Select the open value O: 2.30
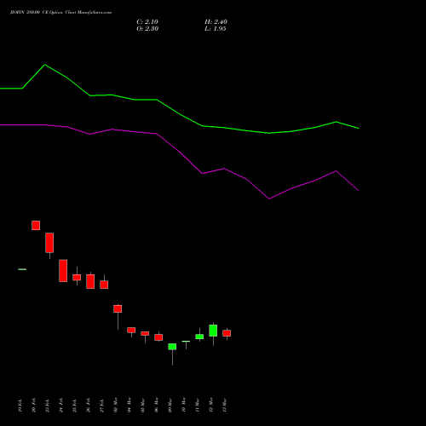The image size is (426, 426). point(147,29)
